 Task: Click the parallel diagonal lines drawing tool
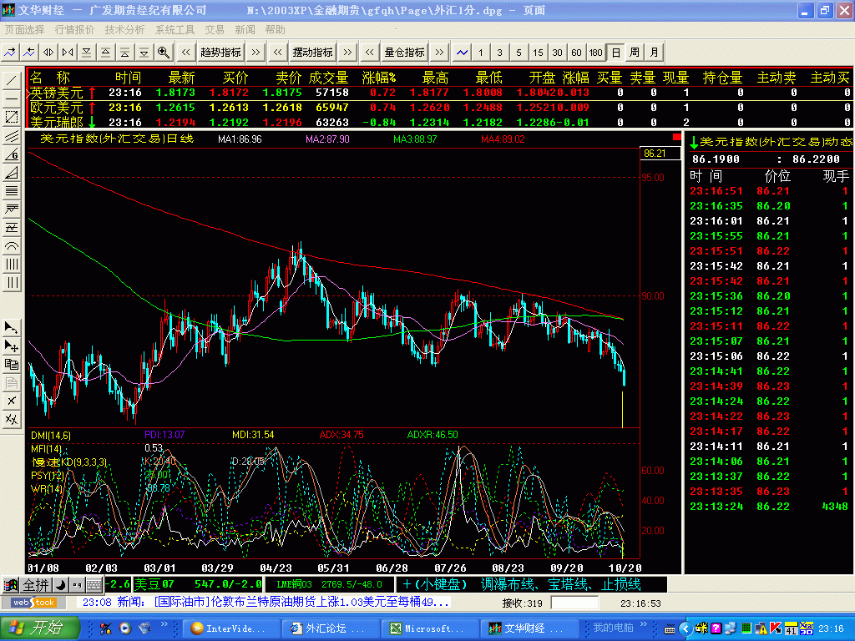tap(12, 136)
